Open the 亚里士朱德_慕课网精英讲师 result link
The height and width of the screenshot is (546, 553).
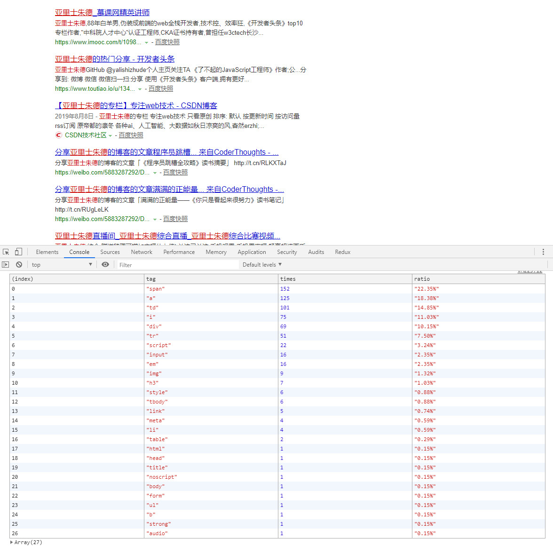[102, 12]
